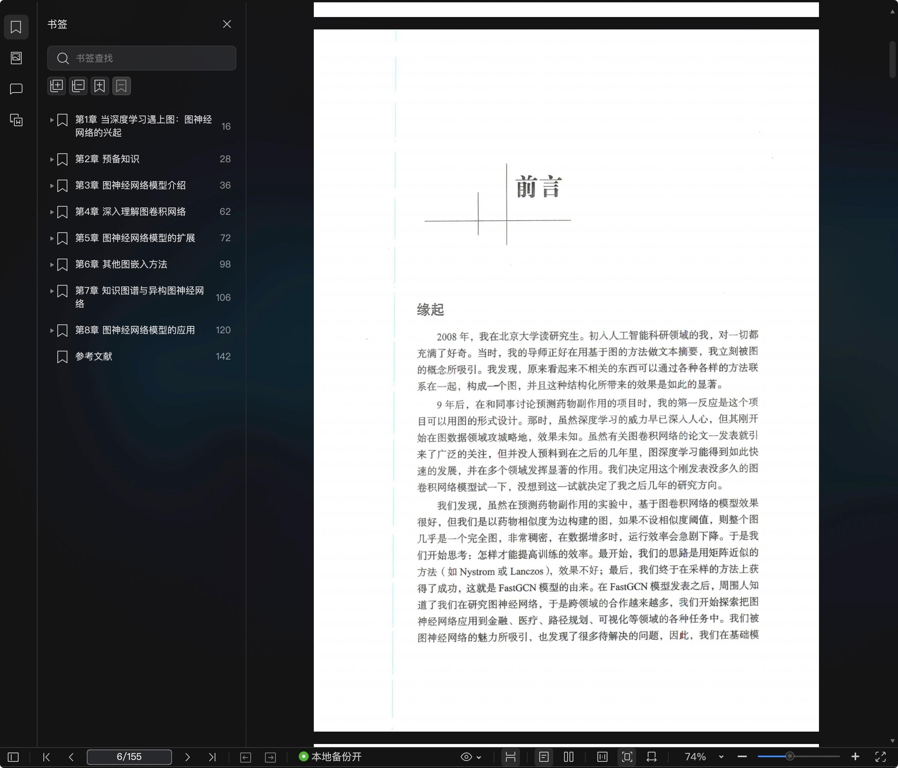898x768 pixels.
Task: Go forward to the next view
Action: pos(270,757)
